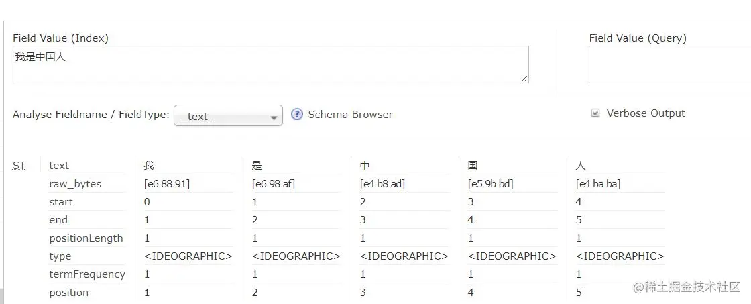Expand the _text_ fieldname dropdown
The width and height of the screenshot is (751, 304).
point(228,116)
